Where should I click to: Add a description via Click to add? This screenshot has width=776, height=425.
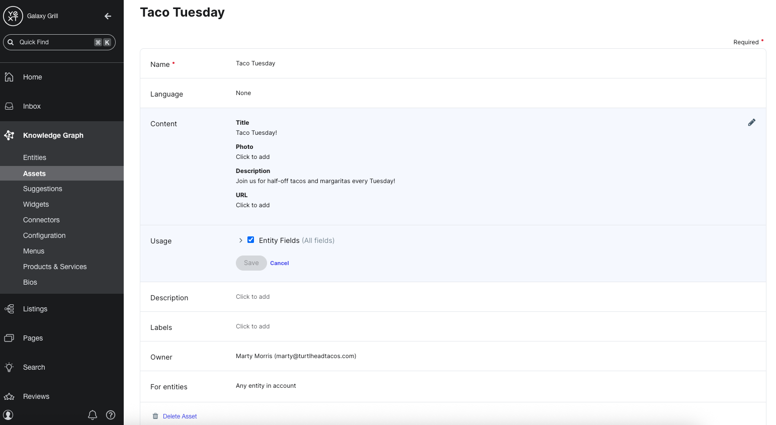(252, 297)
